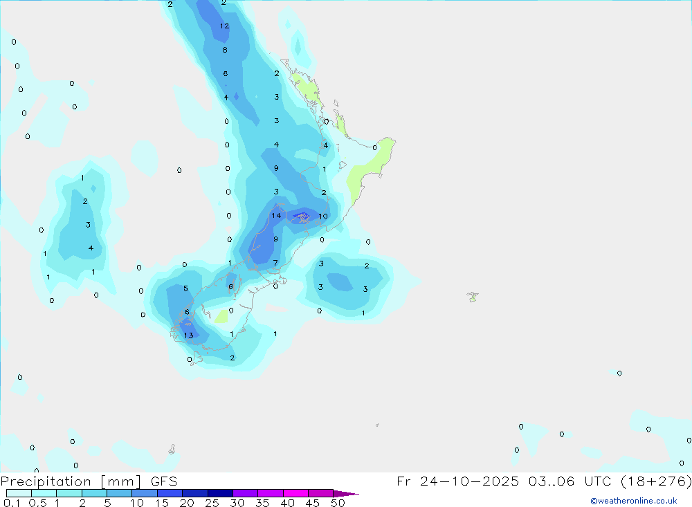
Task: Click the 15–20 mm legend color swatch
Action: [x=170, y=493]
